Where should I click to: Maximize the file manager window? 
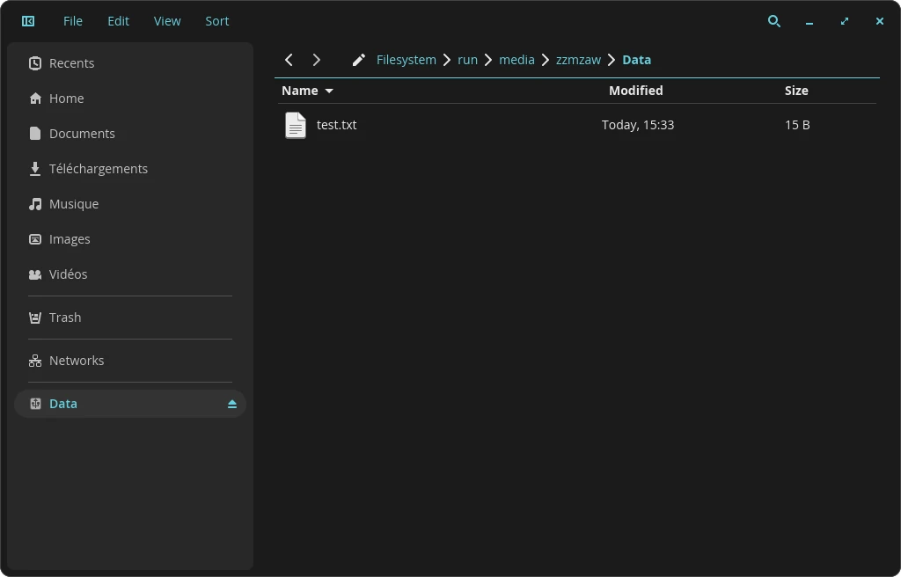(845, 21)
